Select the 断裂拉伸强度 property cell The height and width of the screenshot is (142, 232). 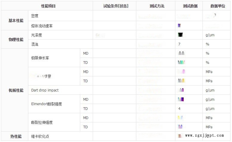pyautogui.click(x=42, y=122)
